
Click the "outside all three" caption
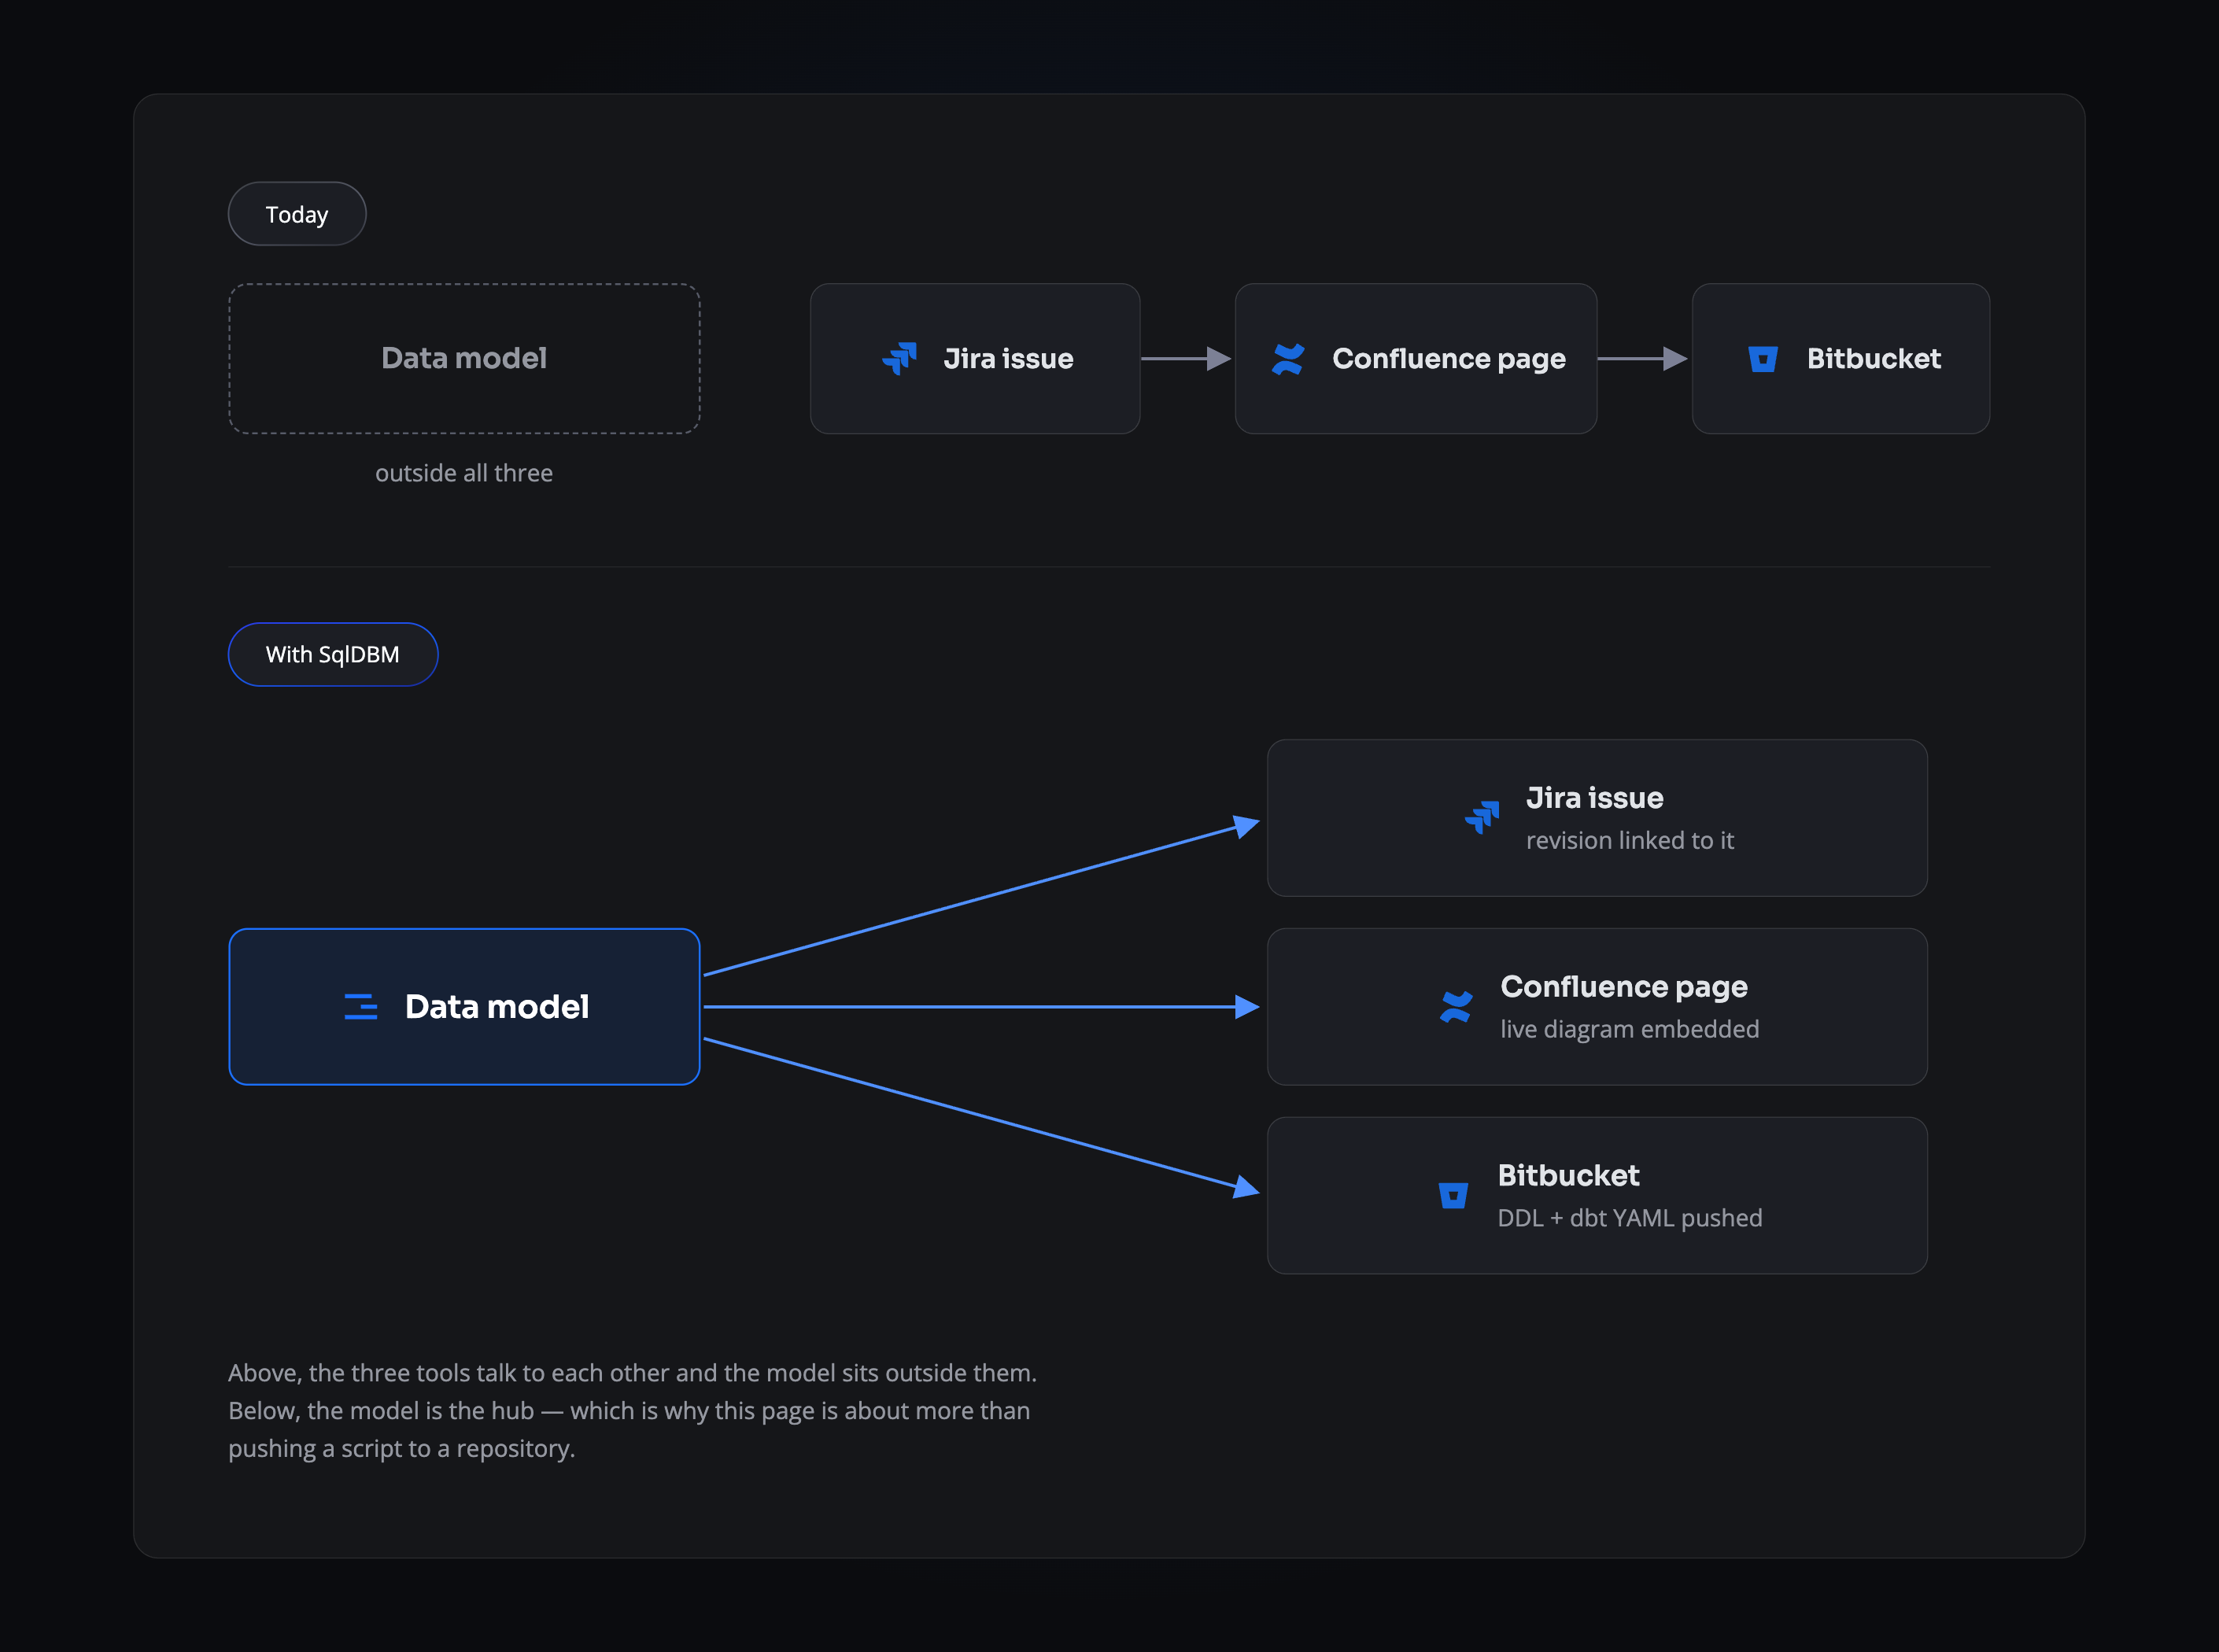coord(464,473)
